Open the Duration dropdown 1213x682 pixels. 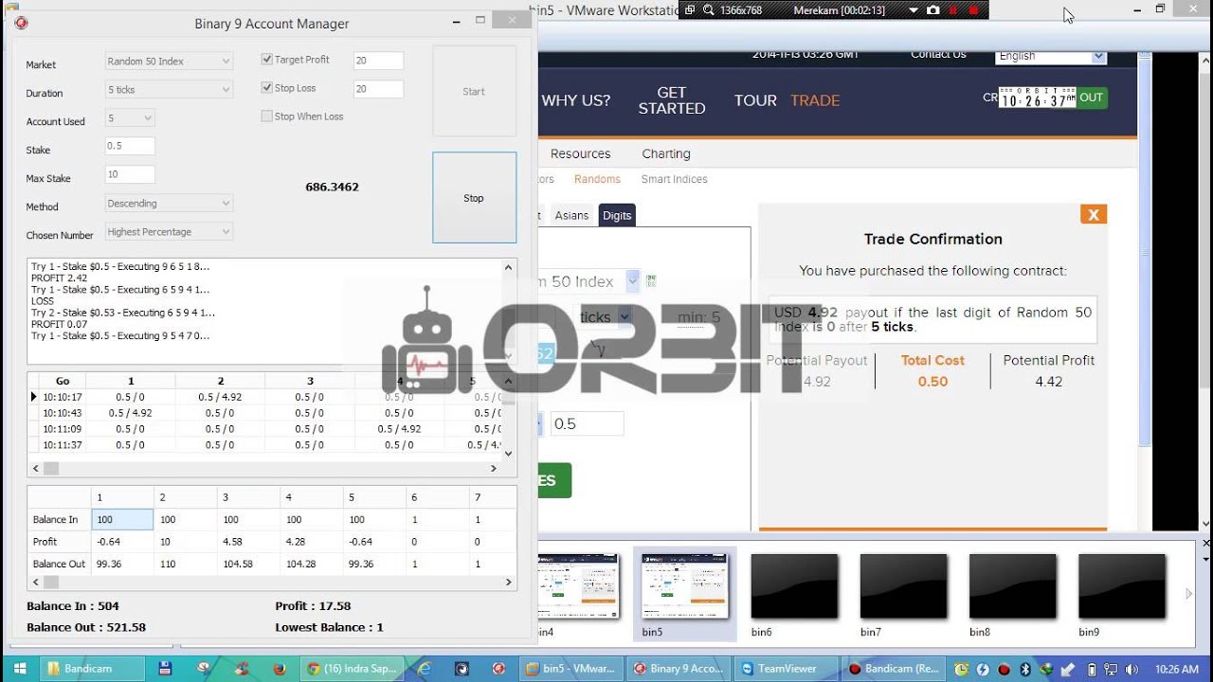[169, 89]
